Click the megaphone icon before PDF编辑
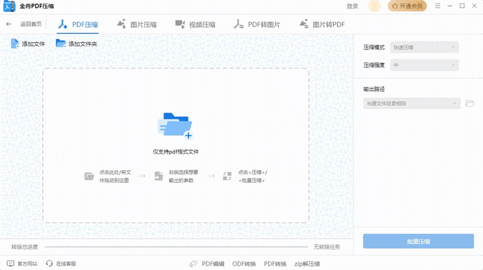 tap(193, 263)
